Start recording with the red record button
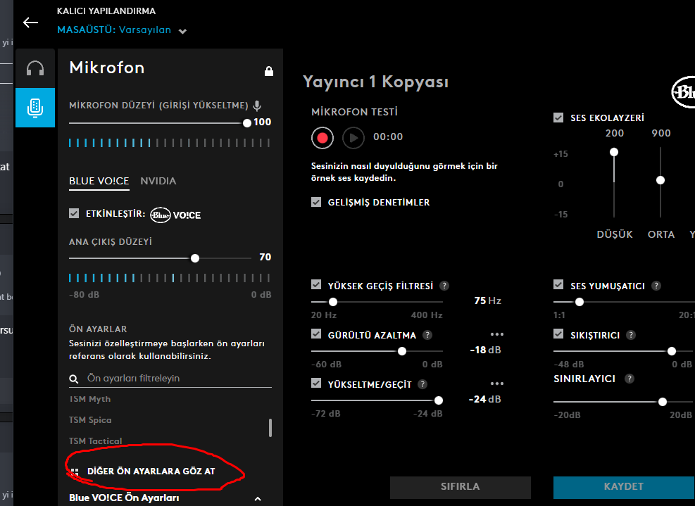 click(323, 138)
